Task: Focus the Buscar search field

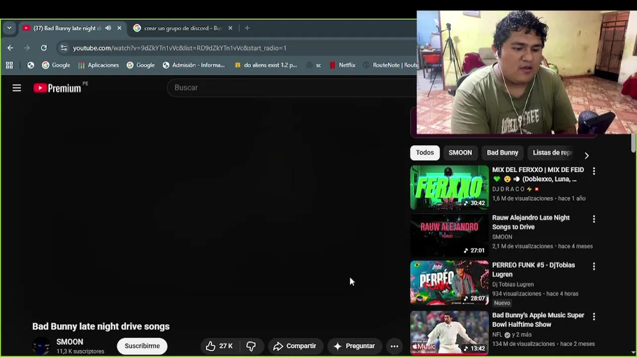Action: [x=292, y=88]
